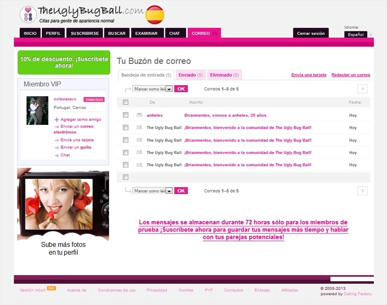Screen dimensions: 387x305
Task: Click the top OK button
Action: pyautogui.click(x=181, y=89)
